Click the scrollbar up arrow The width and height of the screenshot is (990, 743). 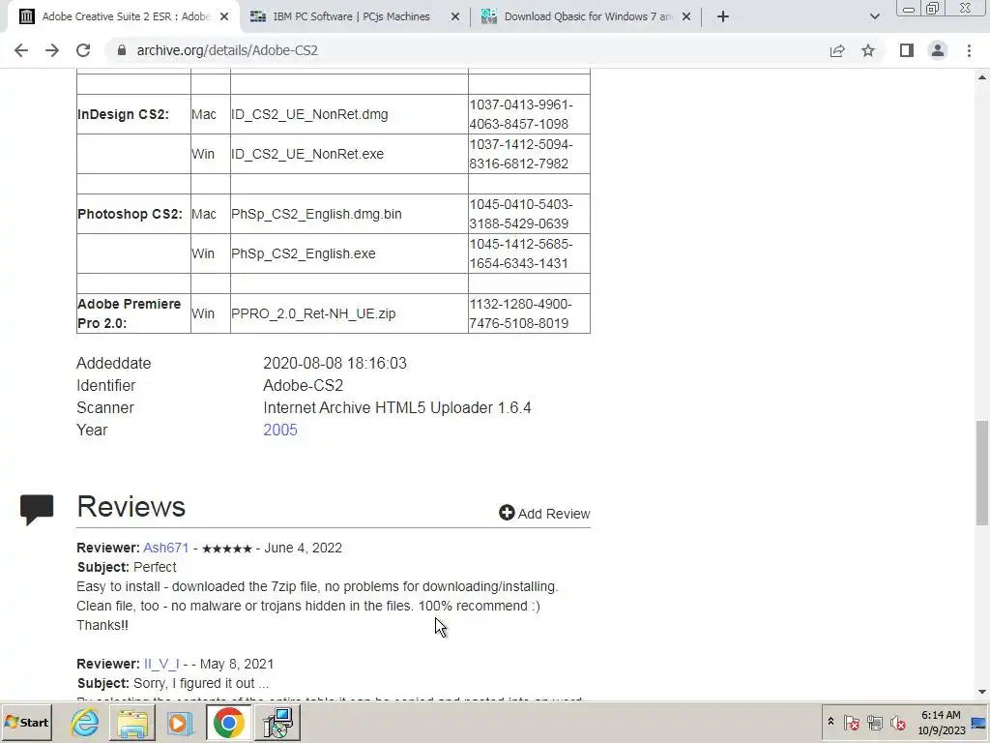[982, 77]
